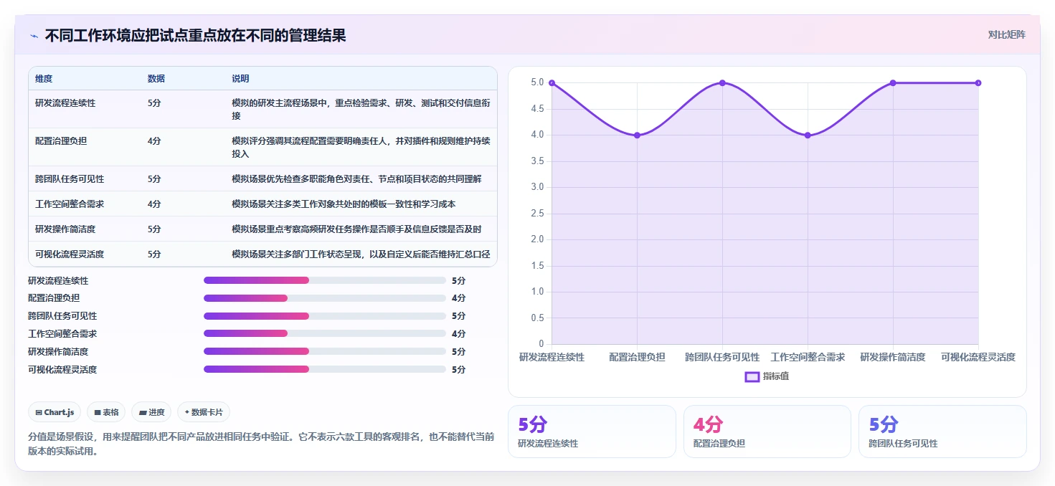Click the 5分 score cell in the 研发流程连续性 table row
Image resolution: width=1055 pixels, height=486 pixels.
pos(154,103)
